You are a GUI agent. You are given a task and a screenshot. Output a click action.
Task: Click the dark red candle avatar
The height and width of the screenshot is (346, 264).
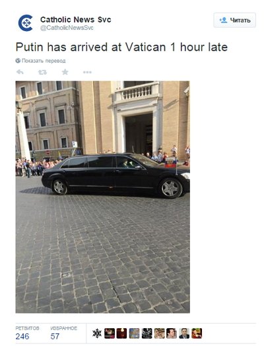(x=121, y=333)
